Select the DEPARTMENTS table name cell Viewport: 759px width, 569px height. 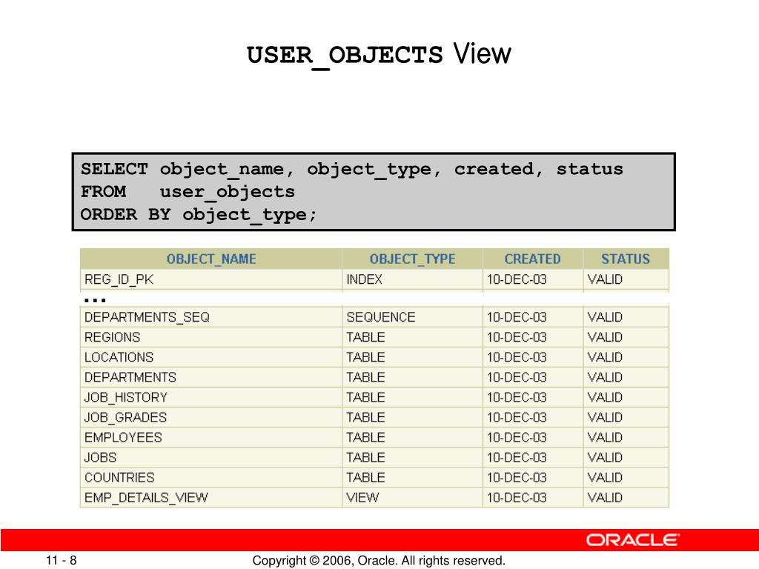click(x=211, y=377)
